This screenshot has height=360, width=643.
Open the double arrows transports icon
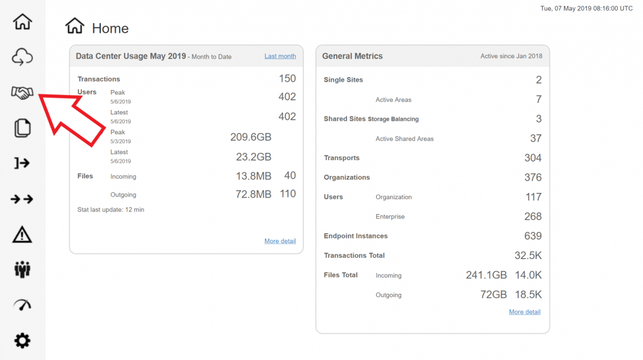pos(23,199)
